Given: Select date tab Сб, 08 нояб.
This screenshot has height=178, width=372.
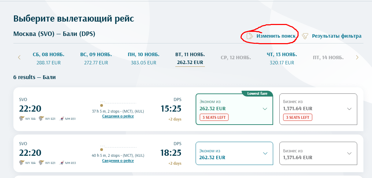Looking at the screenshot, I should pos(48,58).
